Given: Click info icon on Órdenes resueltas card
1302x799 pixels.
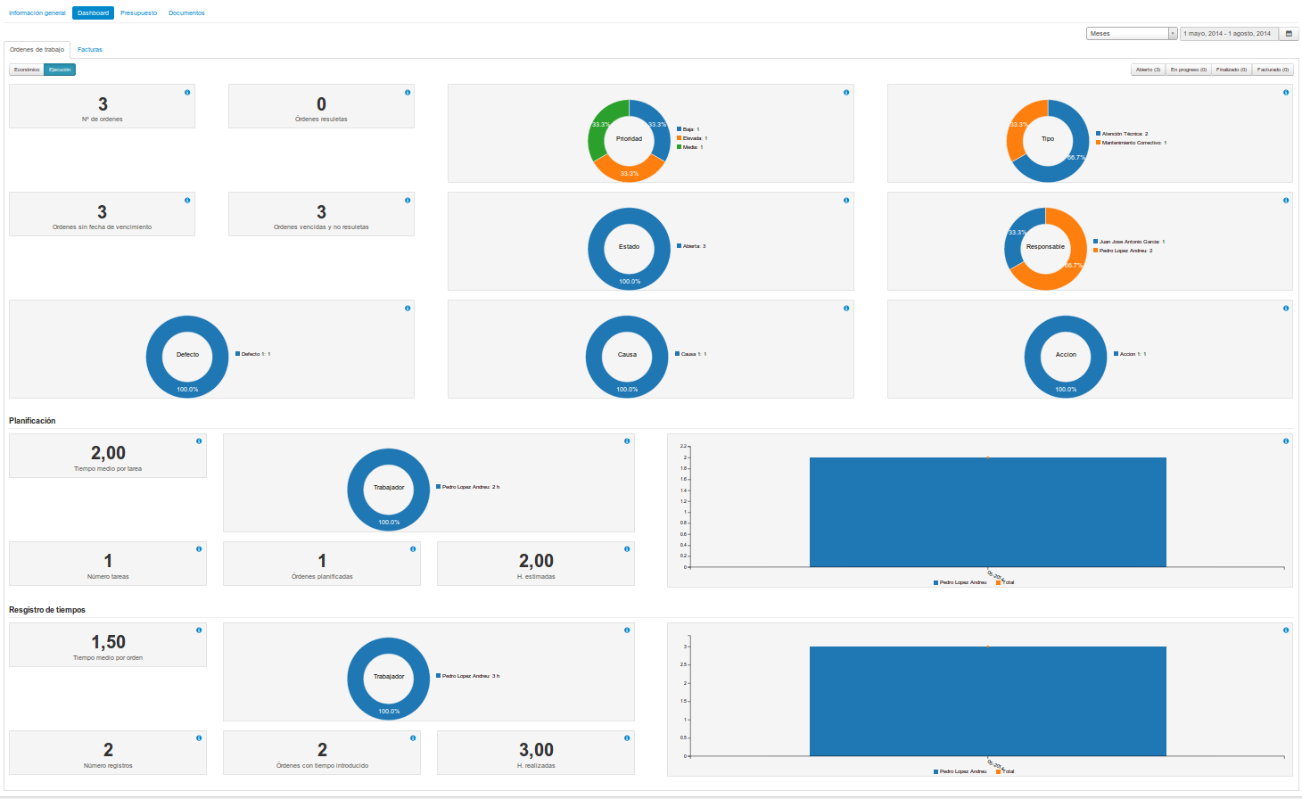Looking at the screenshot, I should tap(408, 93).
